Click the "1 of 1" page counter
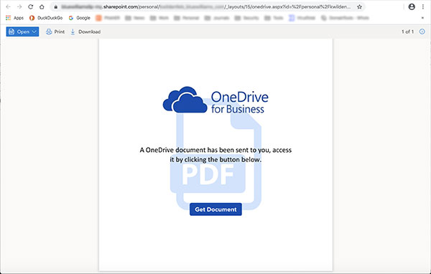The image size is (431, 274). click(x=407, y=32)
